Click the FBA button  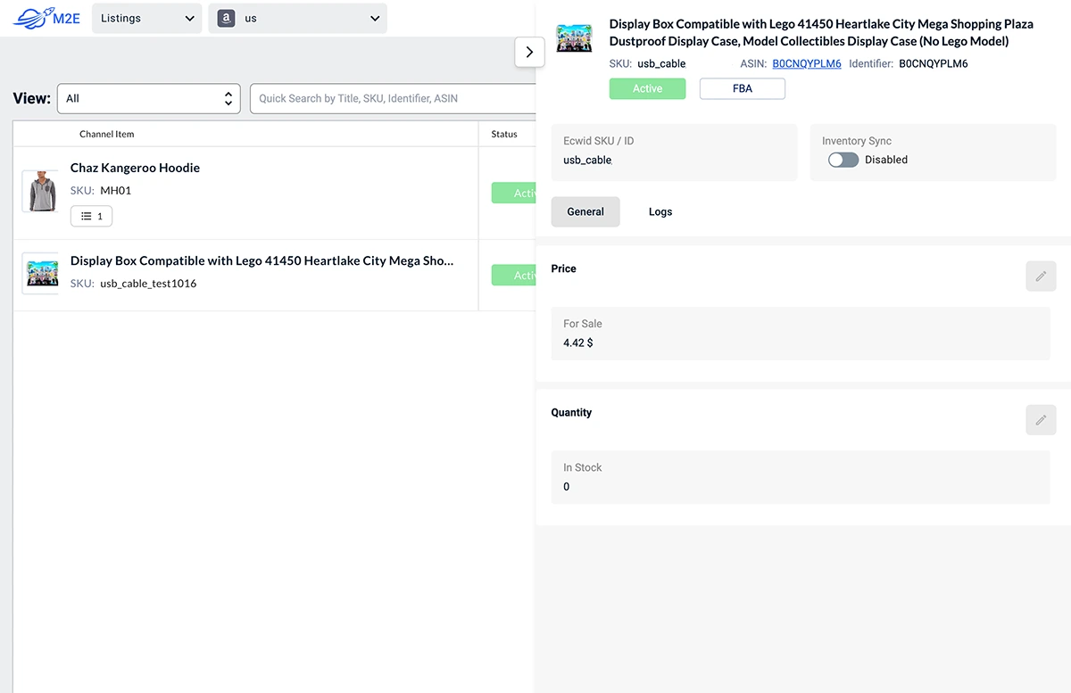pos(742,88)
